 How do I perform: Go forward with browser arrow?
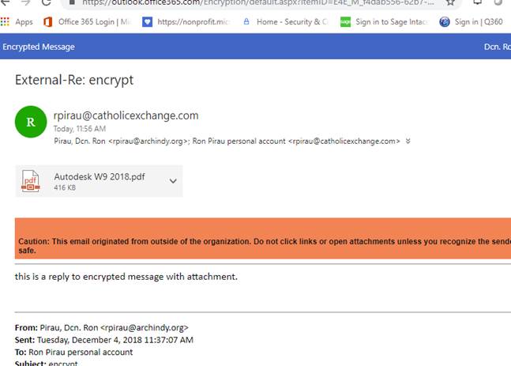[25, 2]
